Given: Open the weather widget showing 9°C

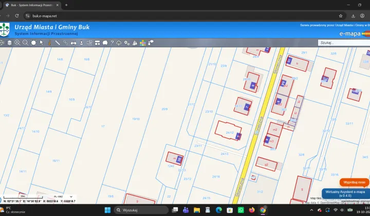Looking at the screenshot, I should click(x=13, y=210).
